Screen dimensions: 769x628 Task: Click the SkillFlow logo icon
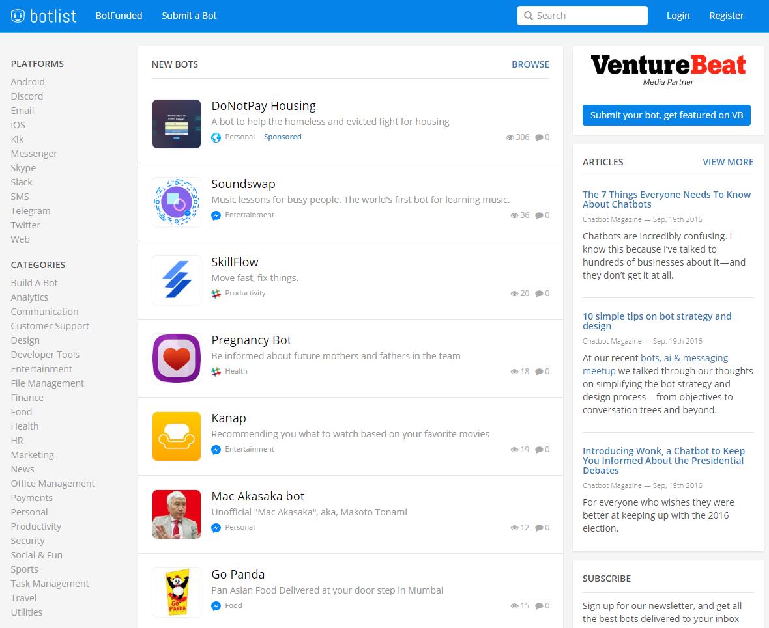pyautogui.click(x=176, y=280)
